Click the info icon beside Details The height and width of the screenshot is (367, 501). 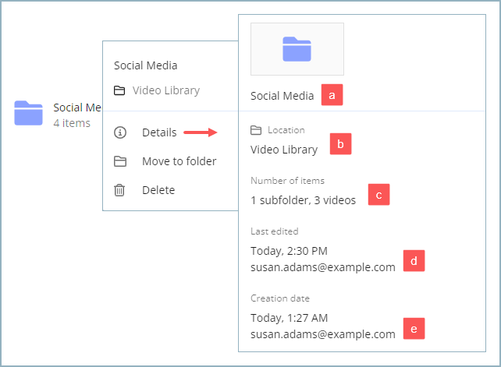[120, 132]
